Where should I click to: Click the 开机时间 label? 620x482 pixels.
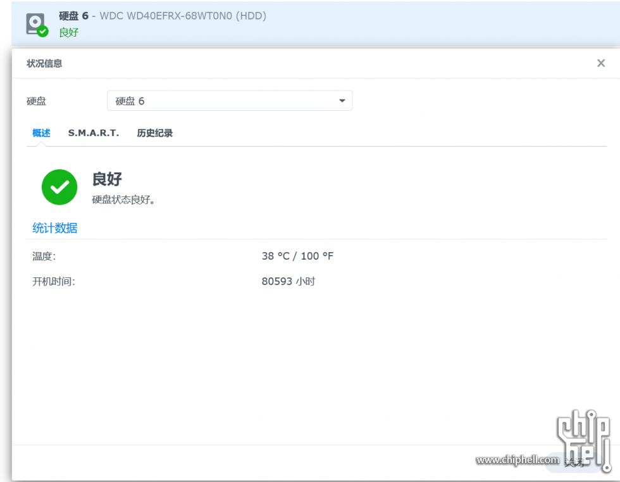pos(53,282)
